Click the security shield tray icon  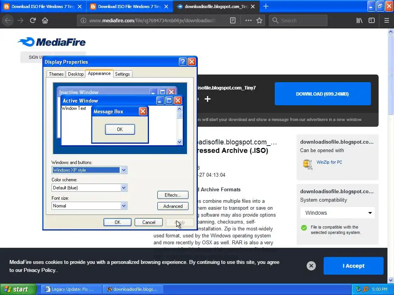pyautogui.click(x=359, y=289)
